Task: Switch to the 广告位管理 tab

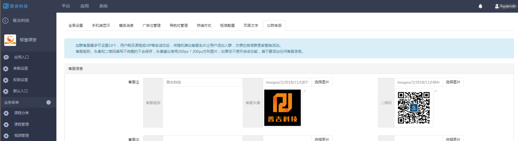Action: coord(151,25)
